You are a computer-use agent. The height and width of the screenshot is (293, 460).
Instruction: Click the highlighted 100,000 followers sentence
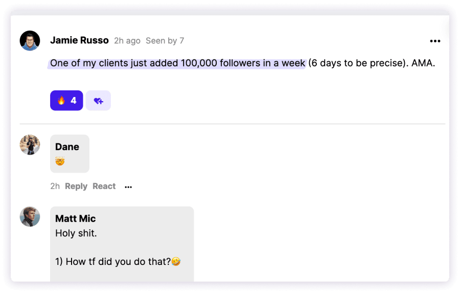point(177,63)
